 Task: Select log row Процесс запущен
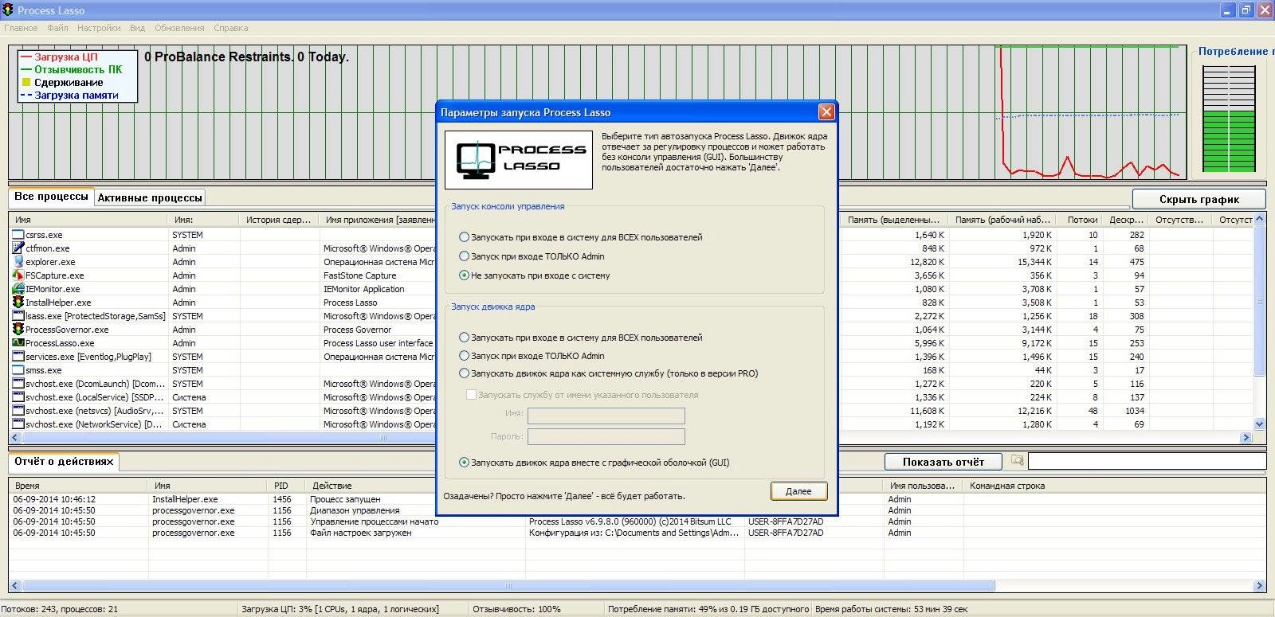pos(345,499)
